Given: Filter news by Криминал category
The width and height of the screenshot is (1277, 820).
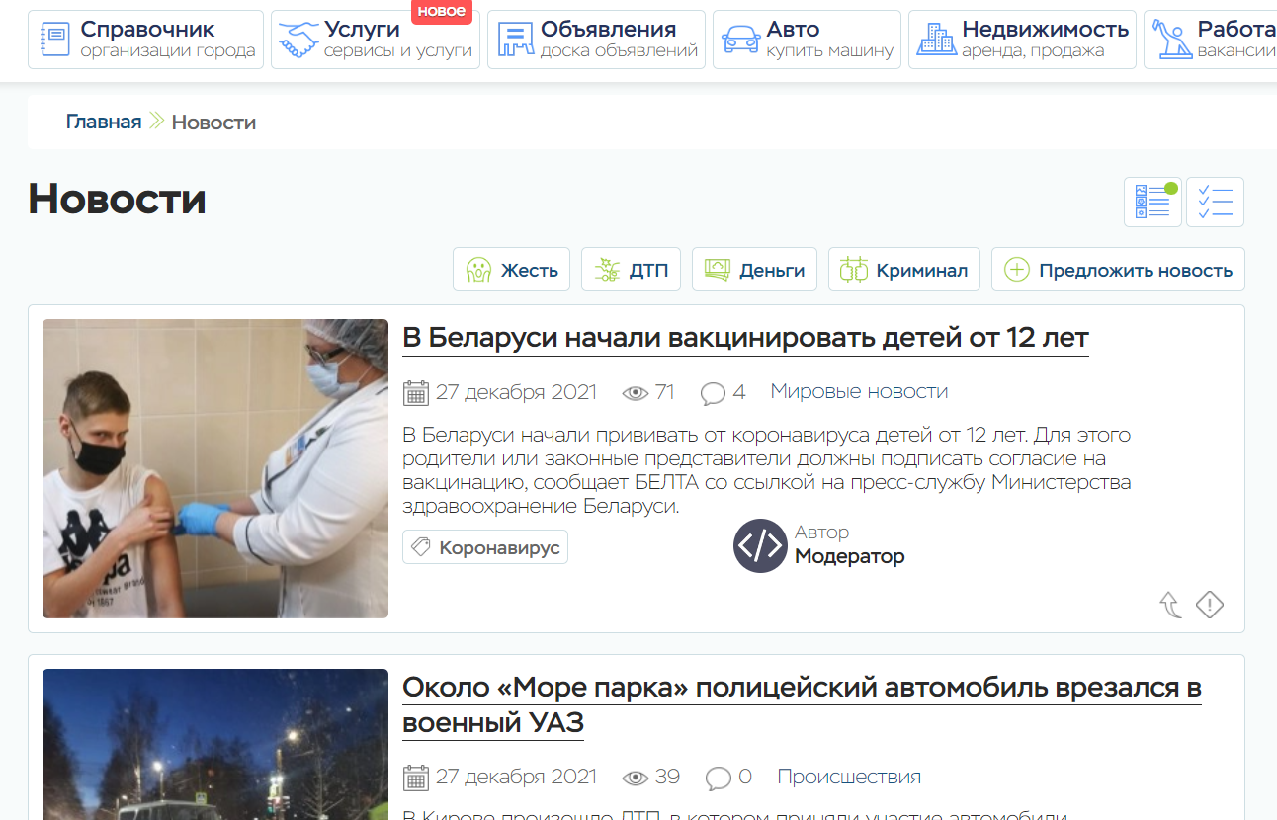Looking at the screenshot, I should [x=903, y=270].
